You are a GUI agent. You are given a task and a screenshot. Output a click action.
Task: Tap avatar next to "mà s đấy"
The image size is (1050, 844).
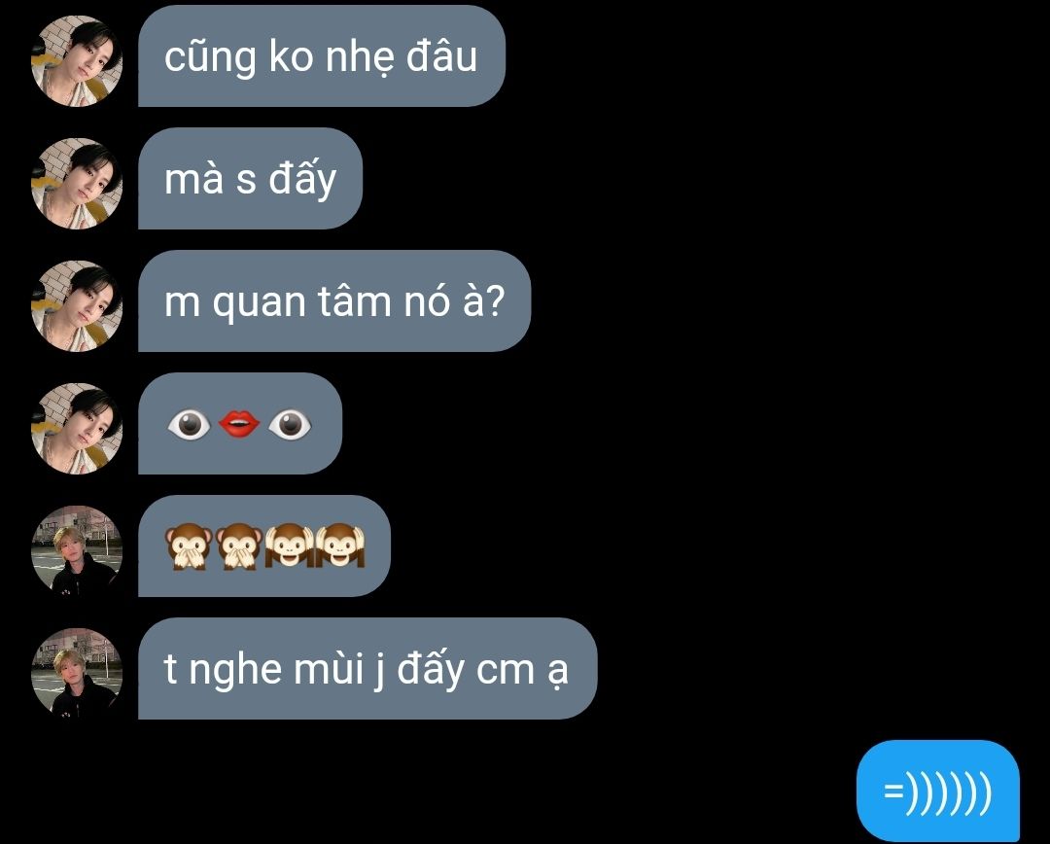coord(77,184)
